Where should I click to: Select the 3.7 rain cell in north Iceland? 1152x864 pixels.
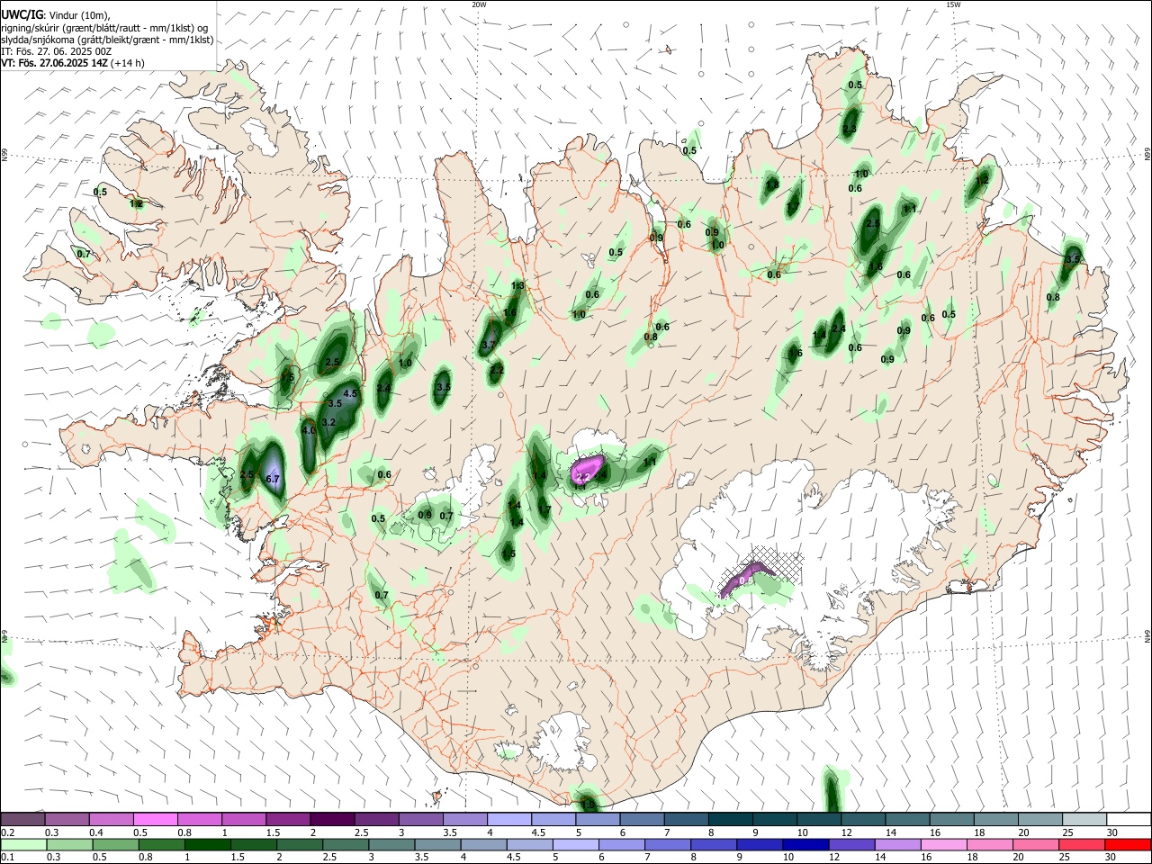489,345
